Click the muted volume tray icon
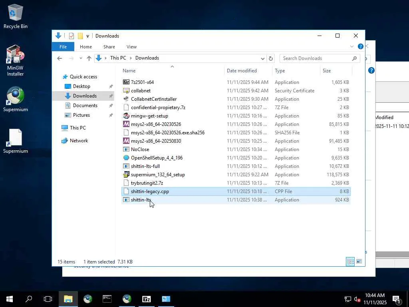 click(357, 299)
